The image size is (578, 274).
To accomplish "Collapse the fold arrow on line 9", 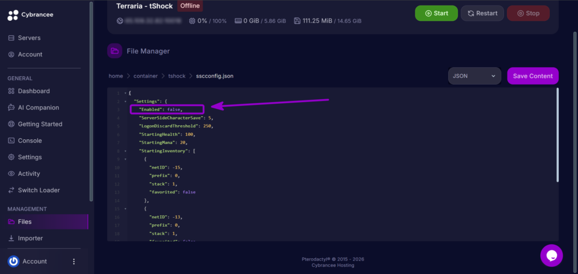I will [125, 159].
